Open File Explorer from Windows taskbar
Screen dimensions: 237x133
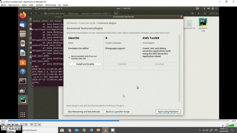tap(99, 130)
